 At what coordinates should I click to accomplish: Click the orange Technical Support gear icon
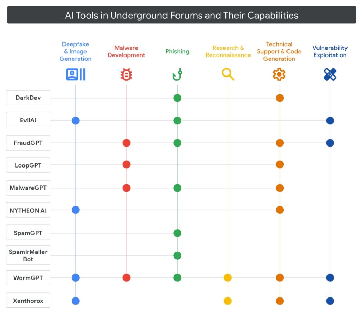pyautogui.click(x=279, y=74)
